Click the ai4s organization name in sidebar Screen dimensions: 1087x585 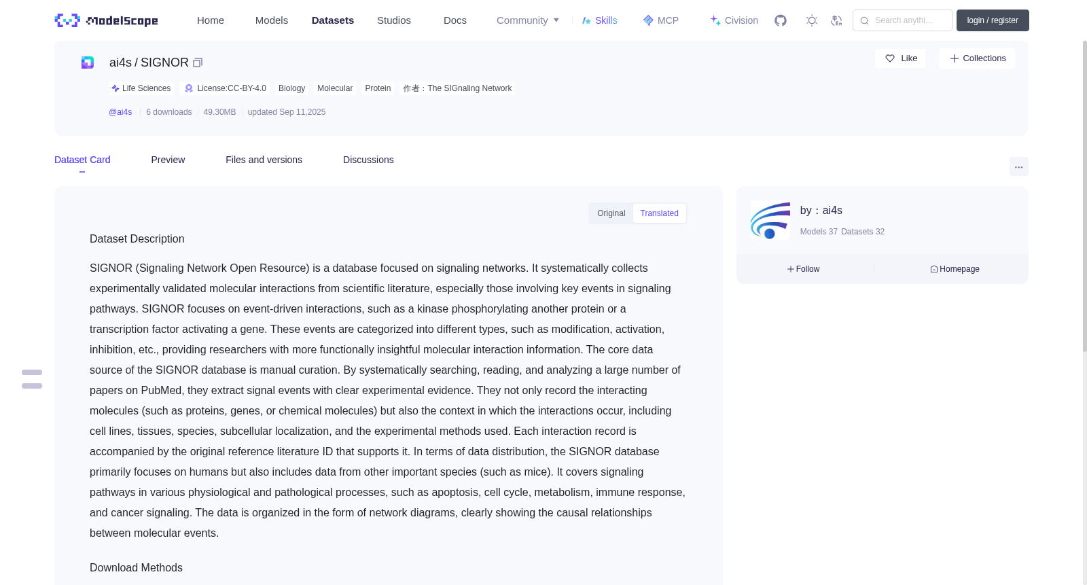[x=821, y=211]
